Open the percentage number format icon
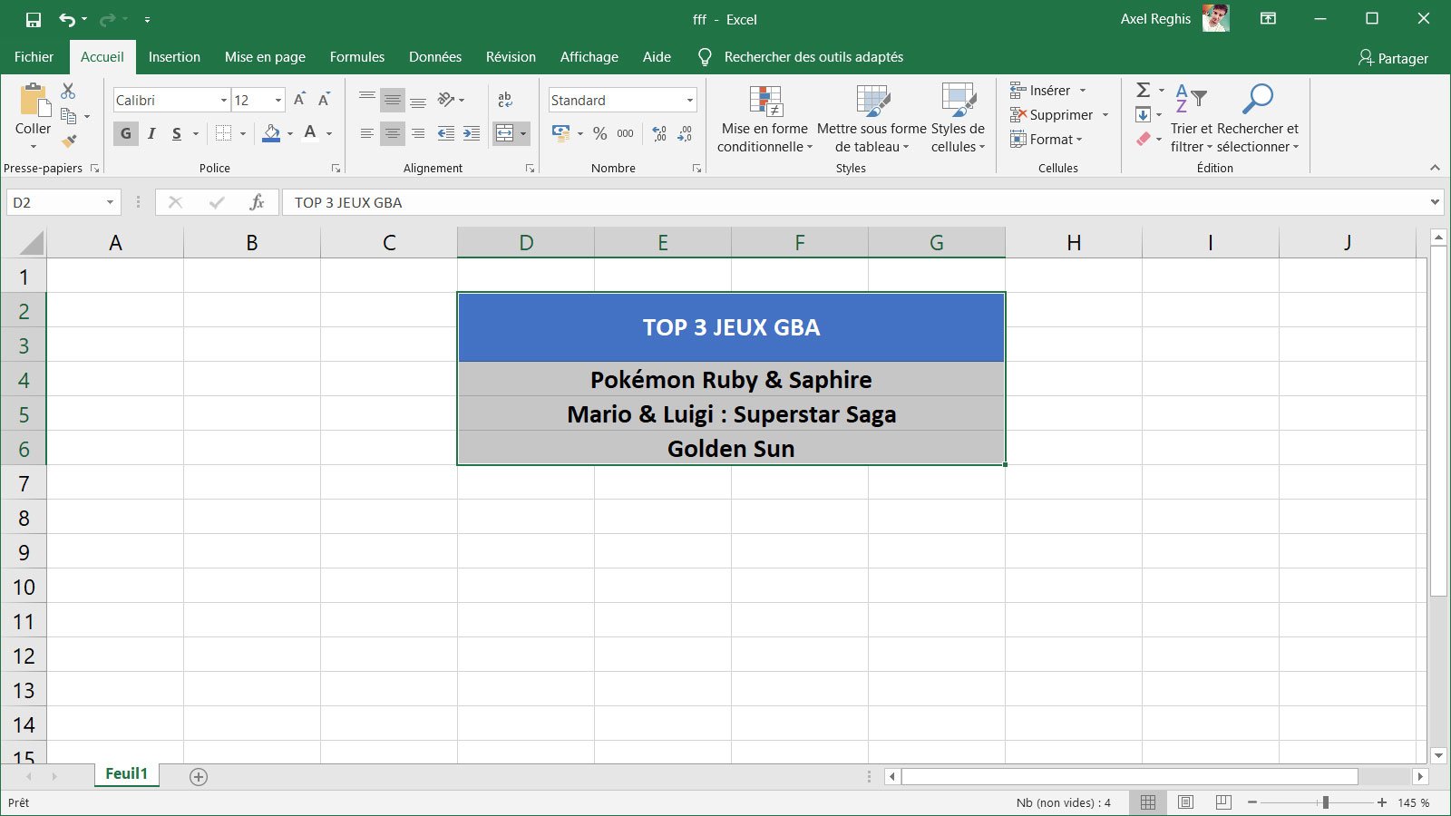The width and height of the screenshot is (1451, 816). (x=599, y=133)
